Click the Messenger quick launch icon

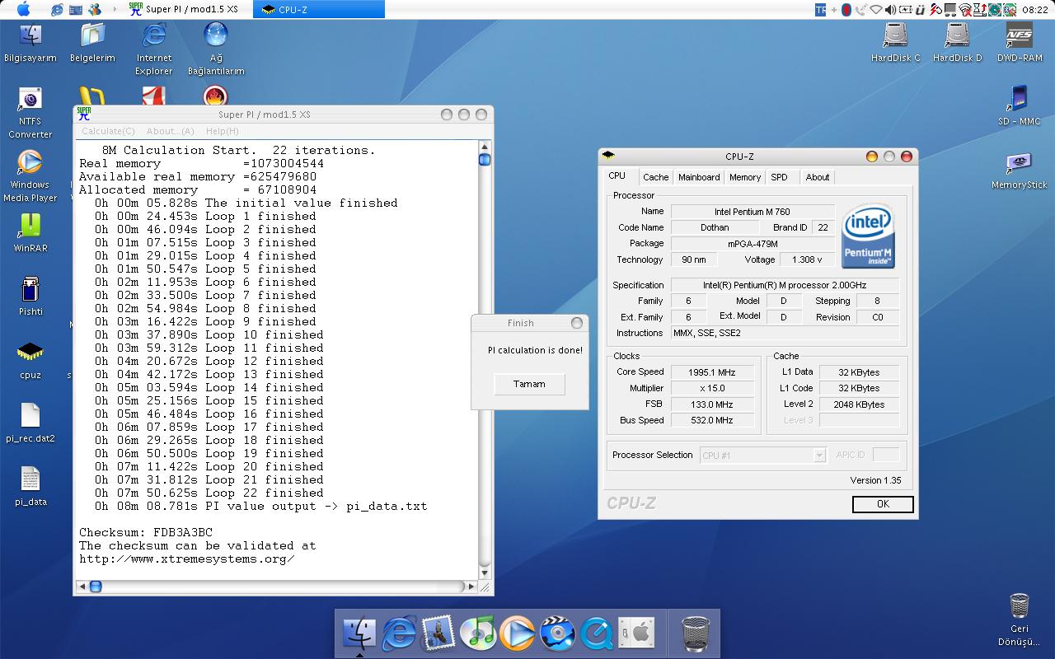95,10
